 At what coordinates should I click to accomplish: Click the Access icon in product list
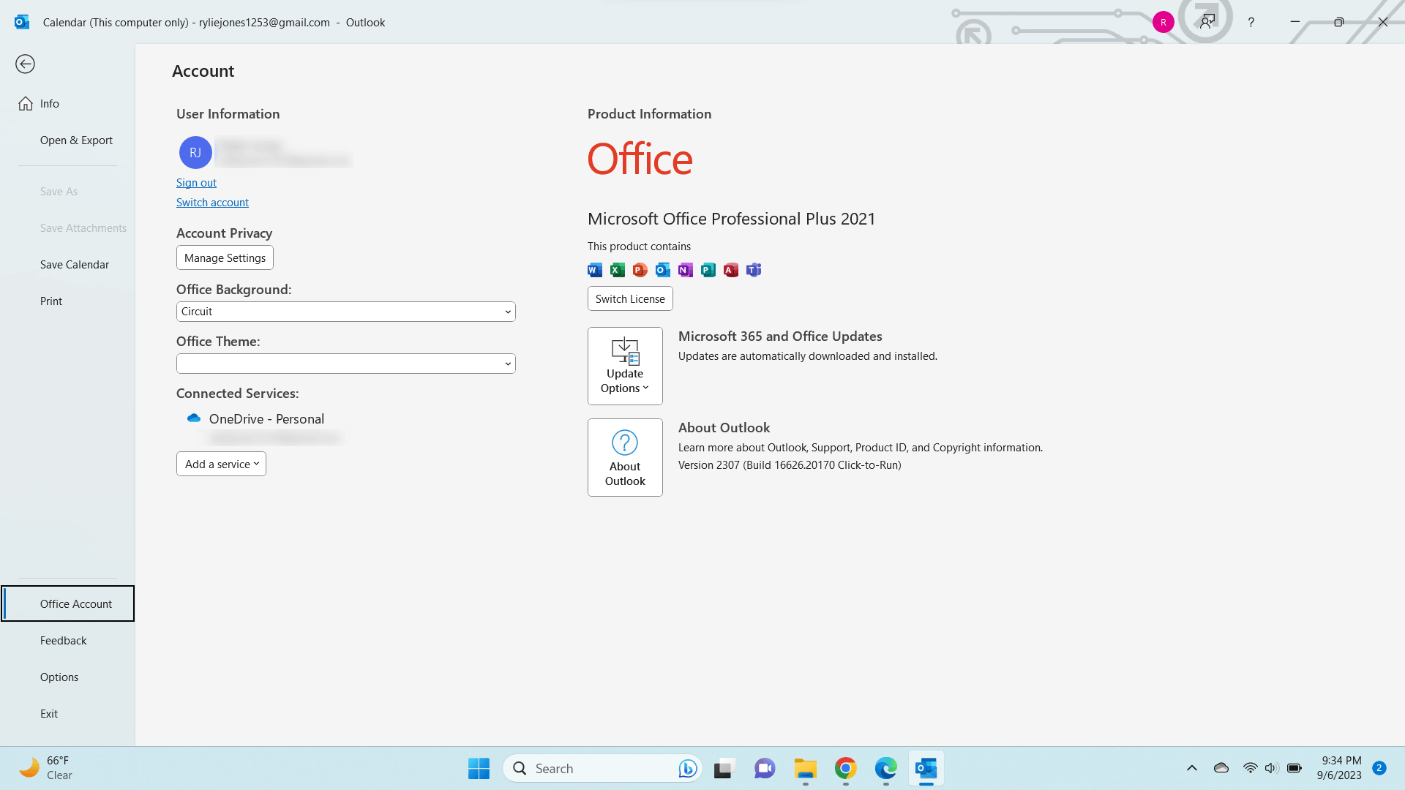(x=731, y=270)
